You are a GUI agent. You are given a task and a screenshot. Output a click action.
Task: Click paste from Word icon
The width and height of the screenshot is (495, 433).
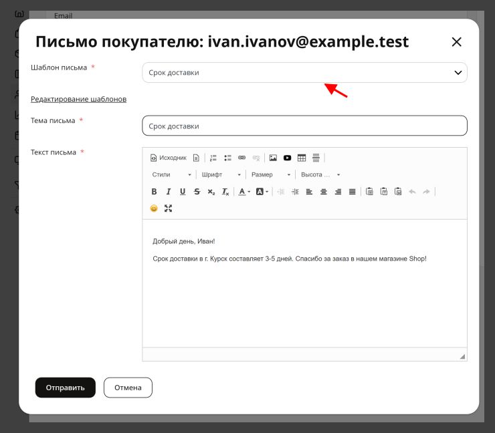tap(398, 191)
